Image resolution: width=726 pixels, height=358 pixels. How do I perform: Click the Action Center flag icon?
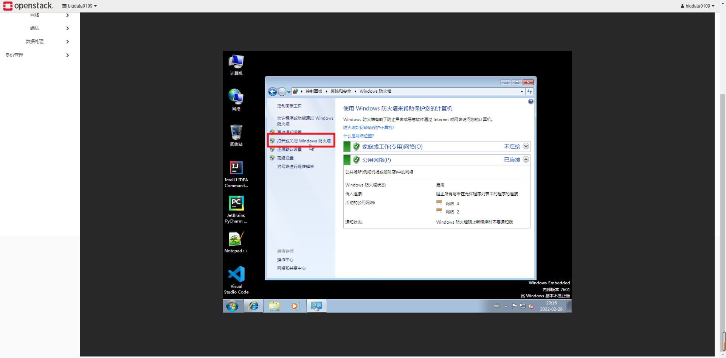pos(514,306)
